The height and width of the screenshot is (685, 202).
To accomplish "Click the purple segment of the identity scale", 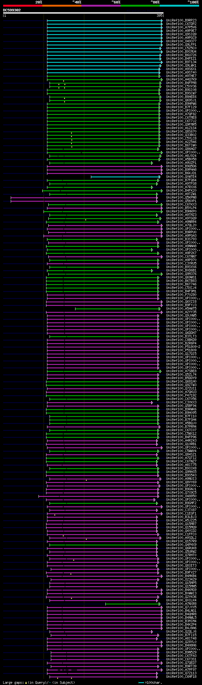I will (101, 6).
